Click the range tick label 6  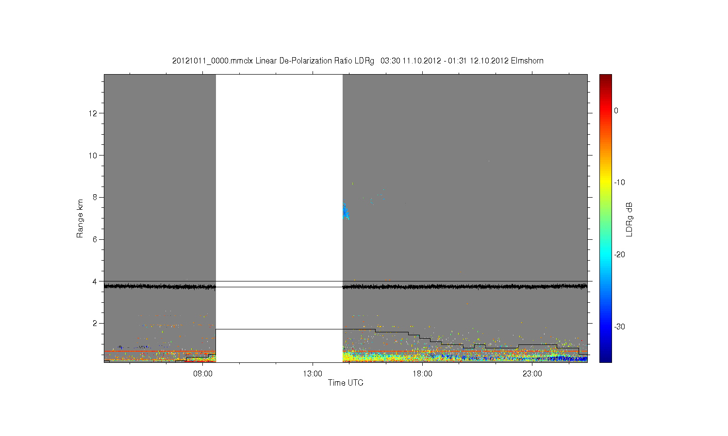click(x=95, y=239)
